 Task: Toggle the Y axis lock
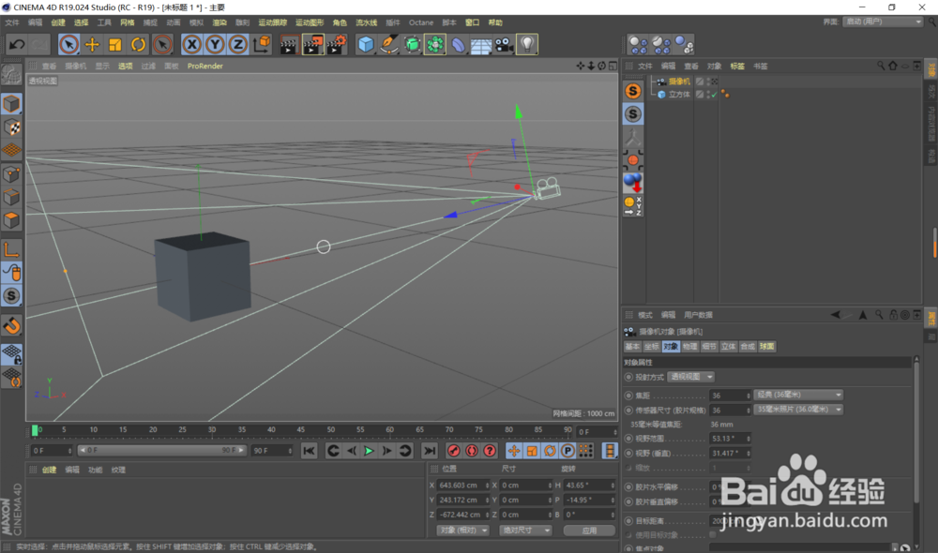[x=215, y=45]
